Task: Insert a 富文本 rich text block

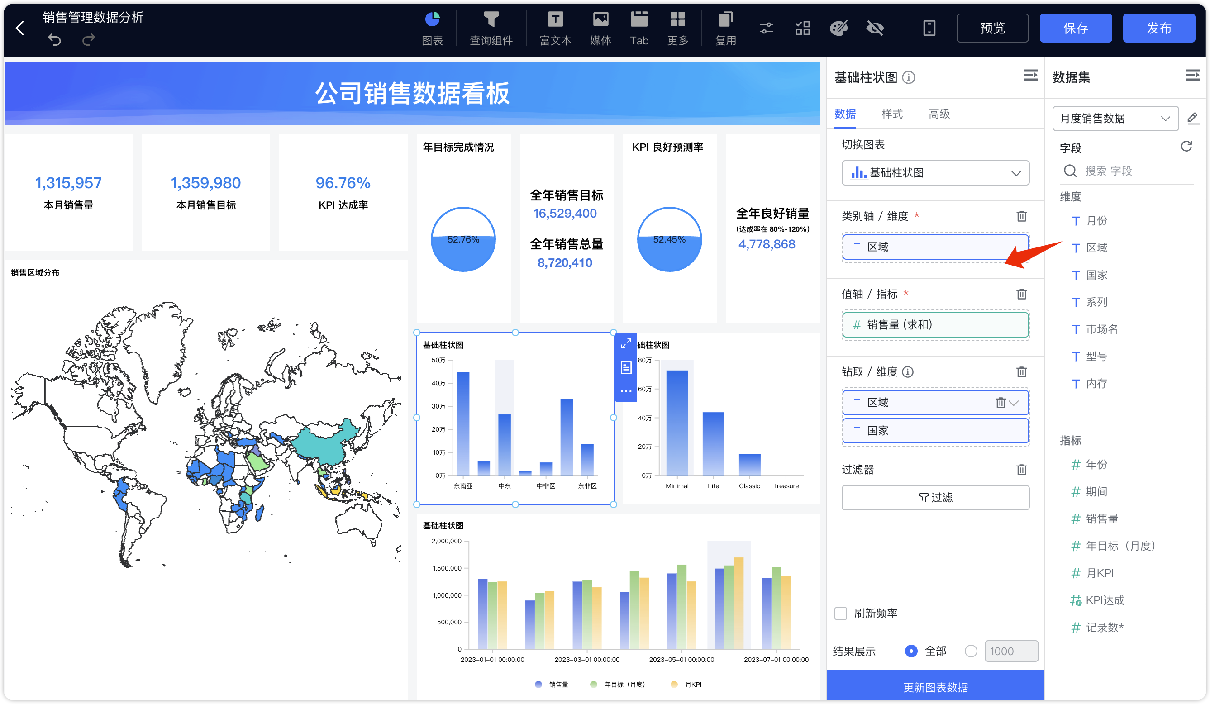Action: point(555,28)
